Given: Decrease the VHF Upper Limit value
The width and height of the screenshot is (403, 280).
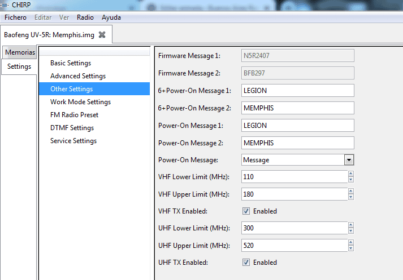Looking at the screenshot, I should click(350, 197).
